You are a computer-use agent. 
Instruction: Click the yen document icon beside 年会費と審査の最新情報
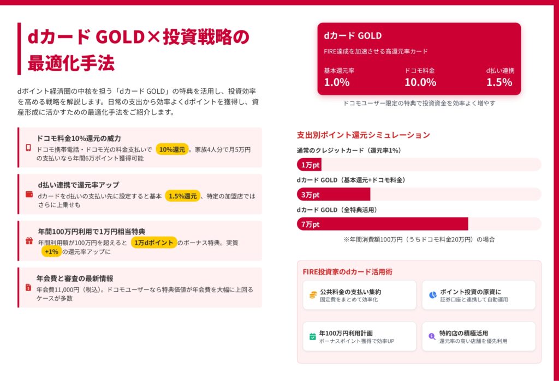point(28,287)
